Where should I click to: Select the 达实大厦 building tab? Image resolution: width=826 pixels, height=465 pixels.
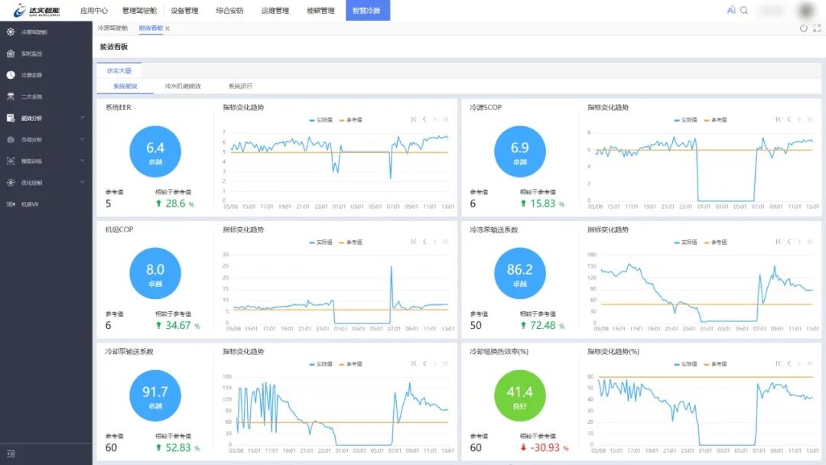tap(119, 70)
